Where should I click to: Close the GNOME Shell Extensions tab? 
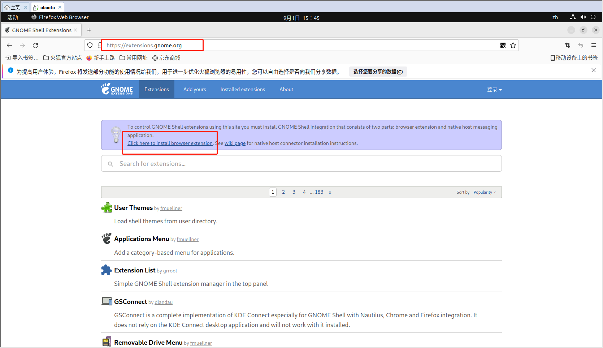tap(75, 30)
